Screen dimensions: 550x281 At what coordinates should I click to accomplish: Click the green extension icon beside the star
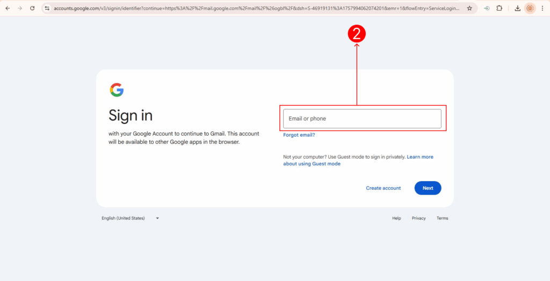487,9
